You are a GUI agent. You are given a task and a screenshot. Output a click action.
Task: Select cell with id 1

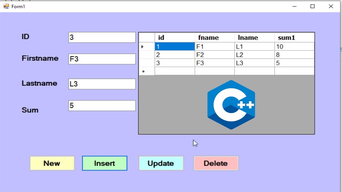point(175,47)
